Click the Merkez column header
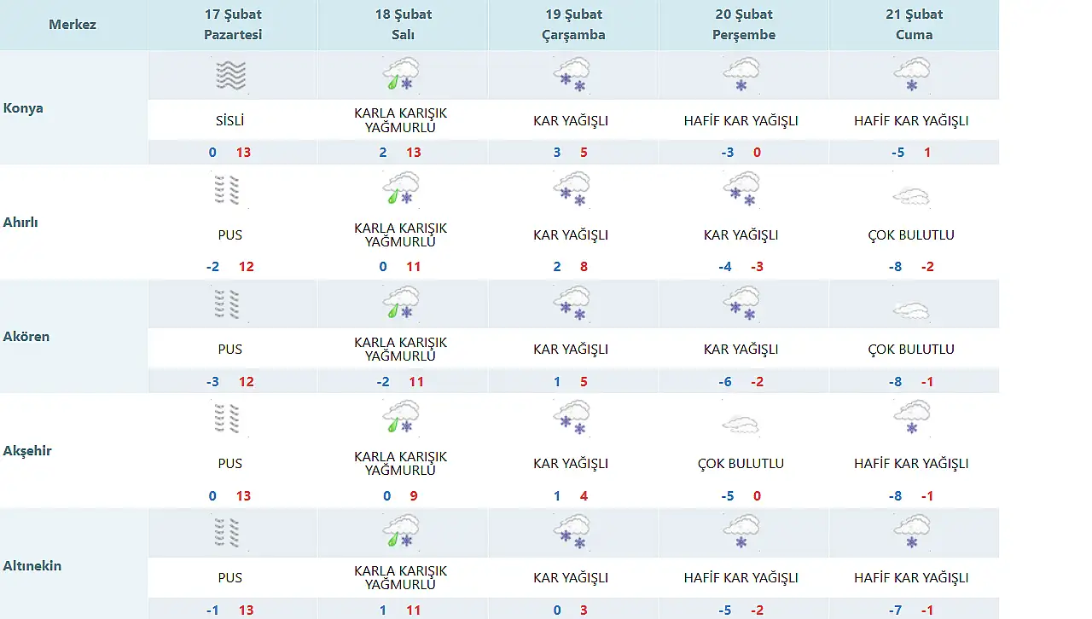The height and width of the screenshot is (619, 1092). [x=73, y=25]
